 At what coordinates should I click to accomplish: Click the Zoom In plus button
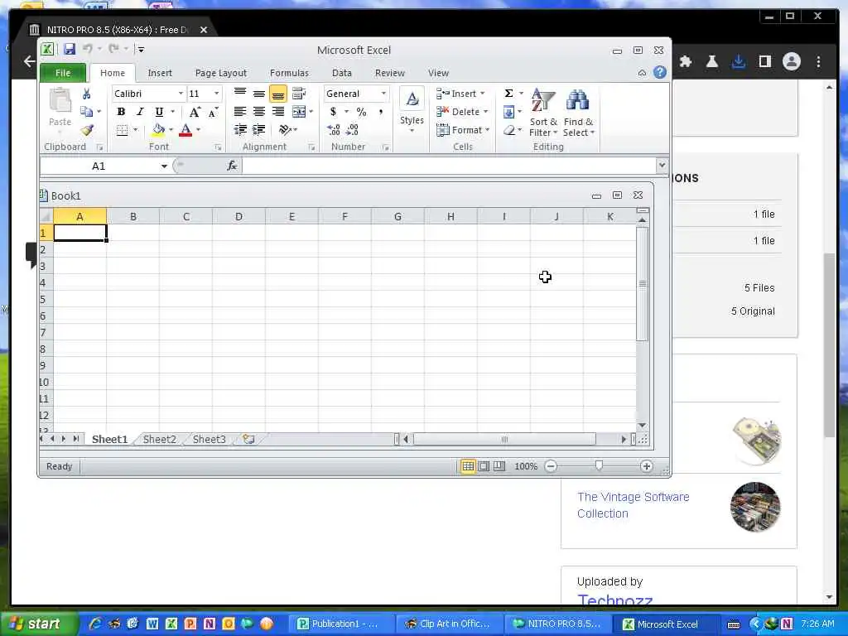(646, 466)
